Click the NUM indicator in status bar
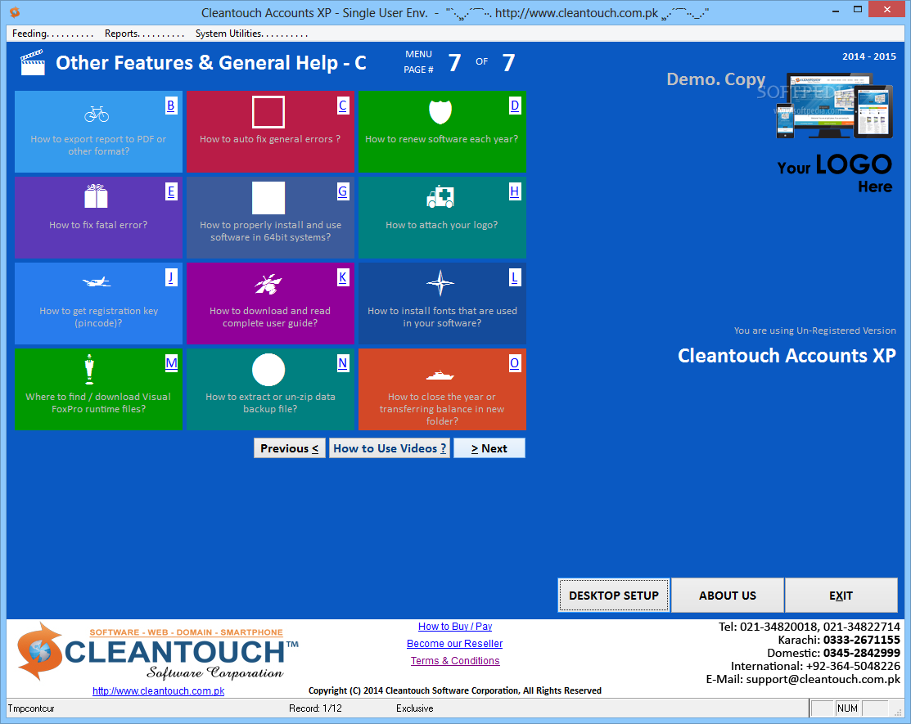Image resolution: width=911 pixels, height=724 pixels. click(847, 708)
